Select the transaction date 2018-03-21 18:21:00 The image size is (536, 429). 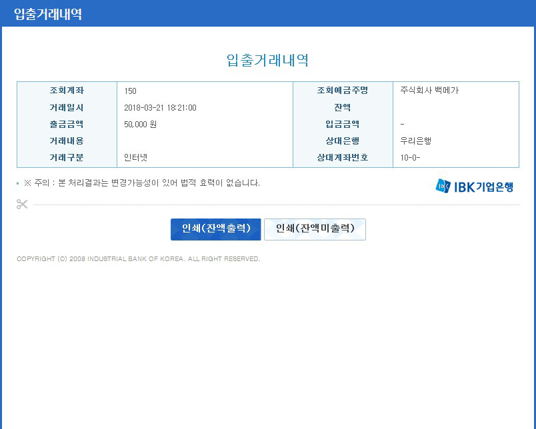tap(160, 108)
